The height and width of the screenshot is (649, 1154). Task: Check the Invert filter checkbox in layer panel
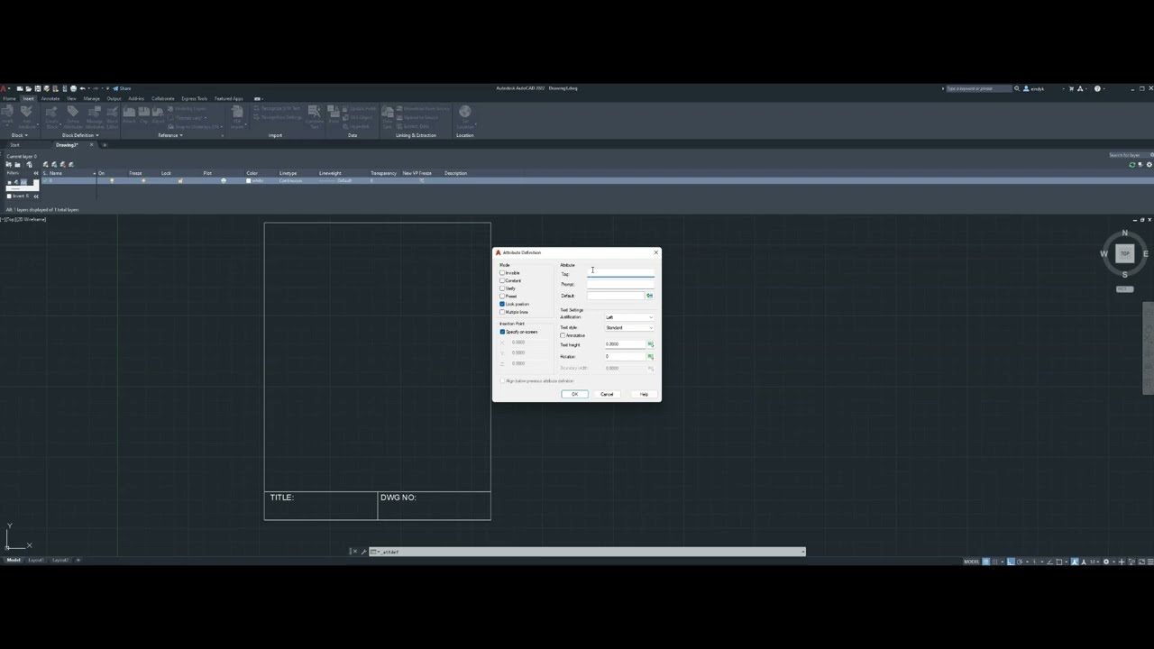click(9, 196)
